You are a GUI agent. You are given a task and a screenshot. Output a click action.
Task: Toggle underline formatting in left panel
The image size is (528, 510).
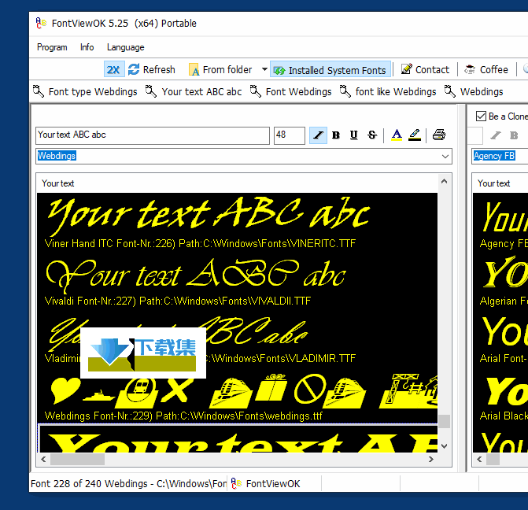tap(353, 135)
